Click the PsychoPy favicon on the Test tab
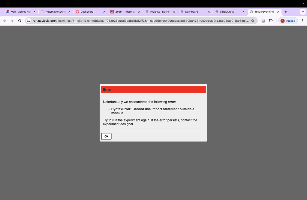This screenshot has height=200, width=307. pos(251,12)
